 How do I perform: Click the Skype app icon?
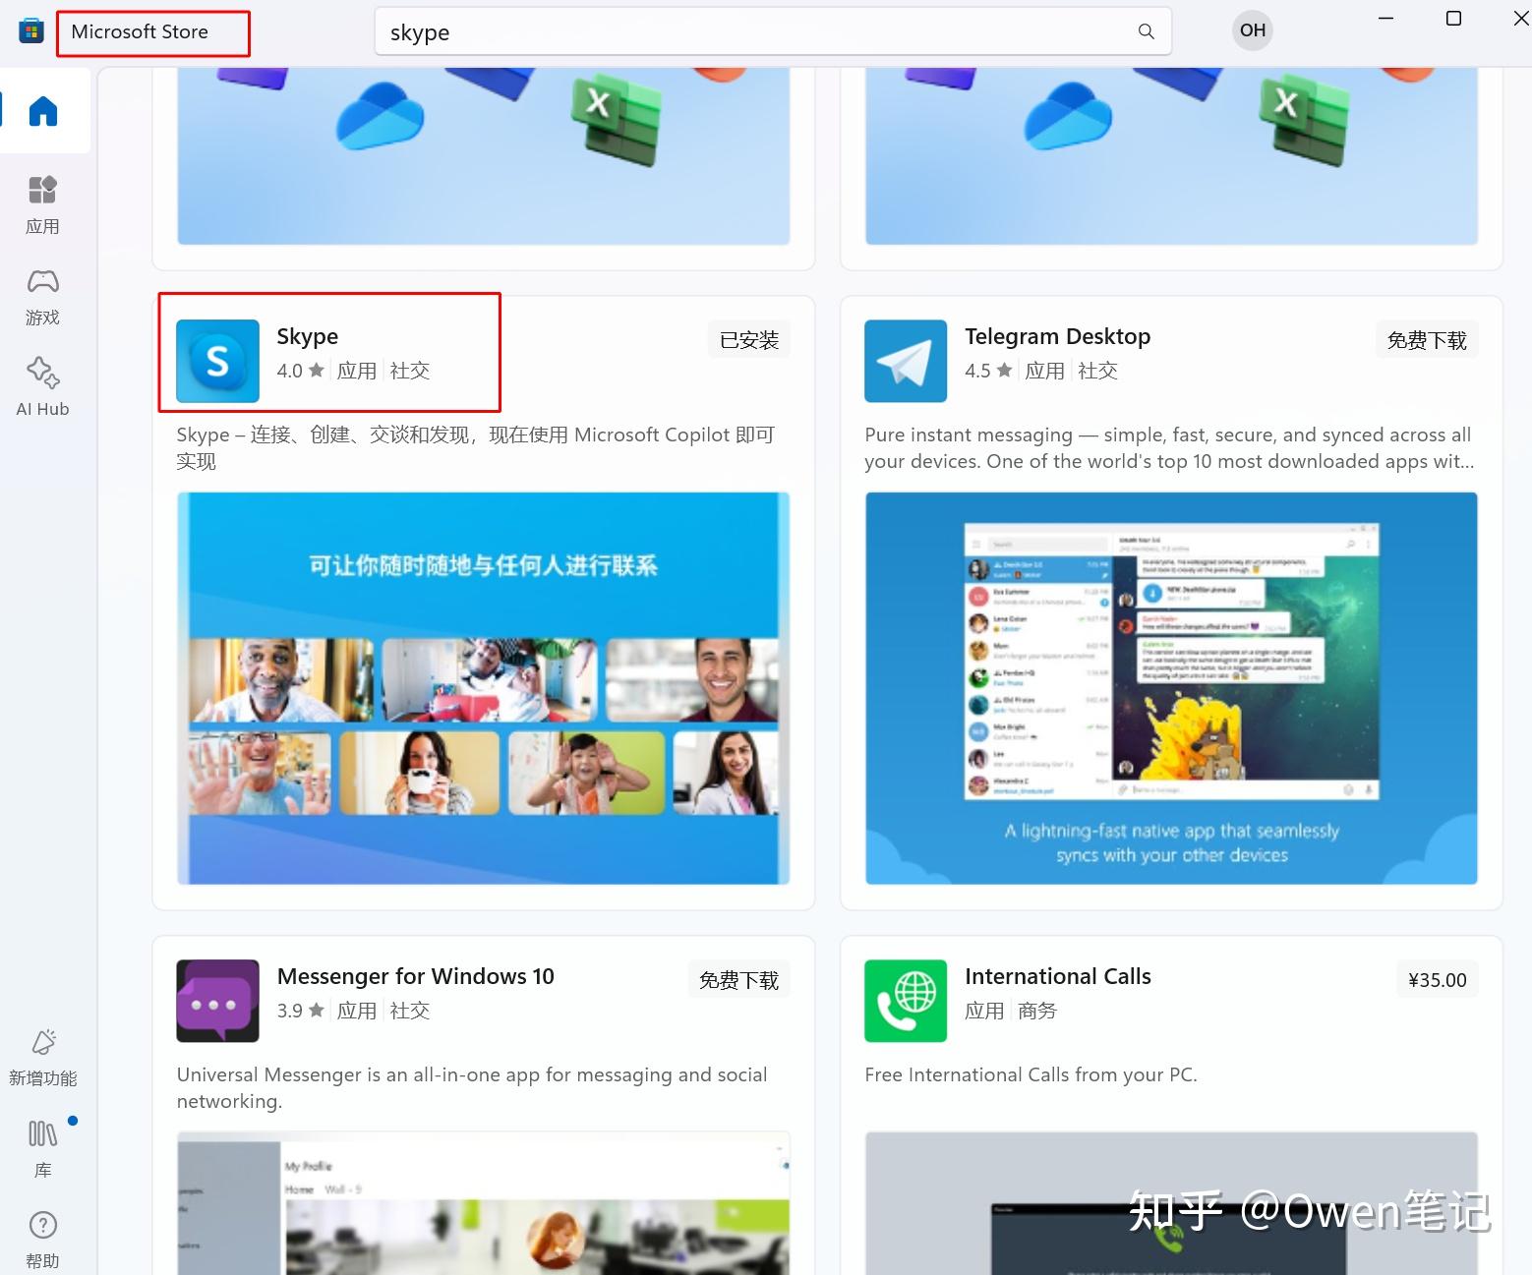click(x=217, y=361)
